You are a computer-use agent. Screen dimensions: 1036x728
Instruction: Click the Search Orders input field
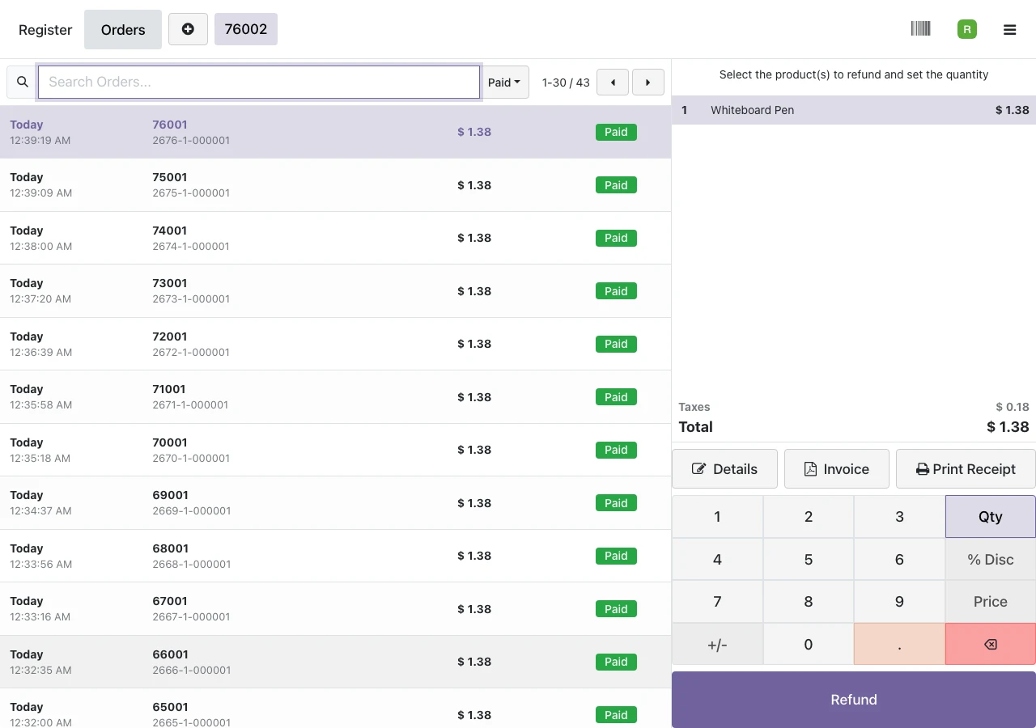coord(259,82)
